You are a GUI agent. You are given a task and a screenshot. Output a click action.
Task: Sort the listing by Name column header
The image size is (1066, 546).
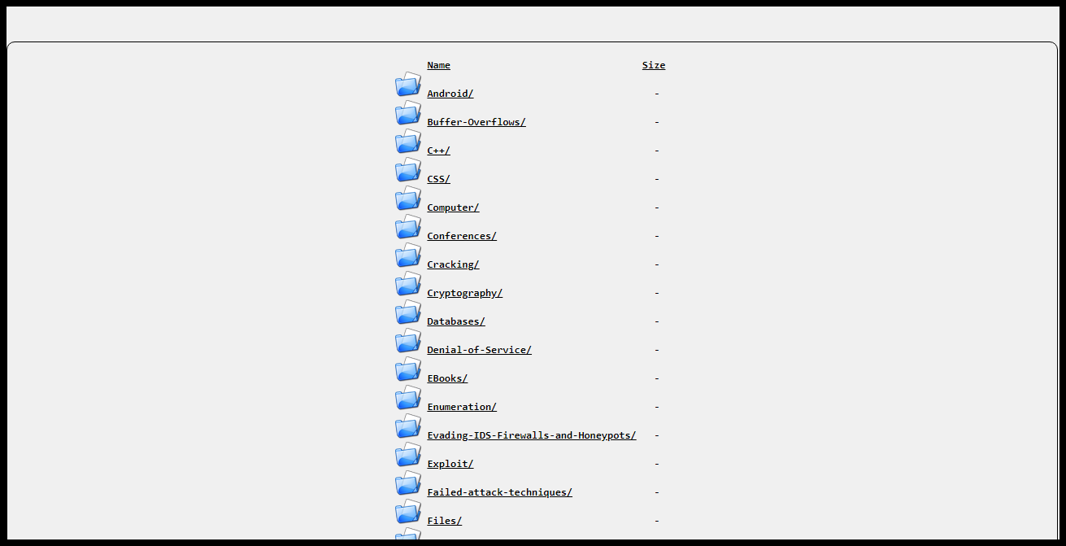pos(438,65)
